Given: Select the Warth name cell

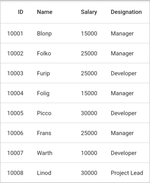Looking at the screenshot, I should pos(44,153).
